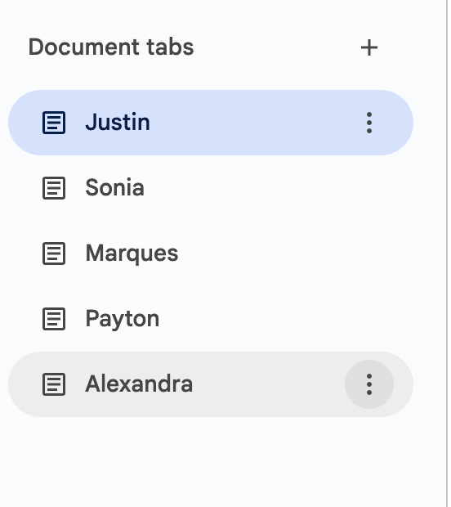Open the Alexandra tab options three-dot menu

tap(369, 384)
